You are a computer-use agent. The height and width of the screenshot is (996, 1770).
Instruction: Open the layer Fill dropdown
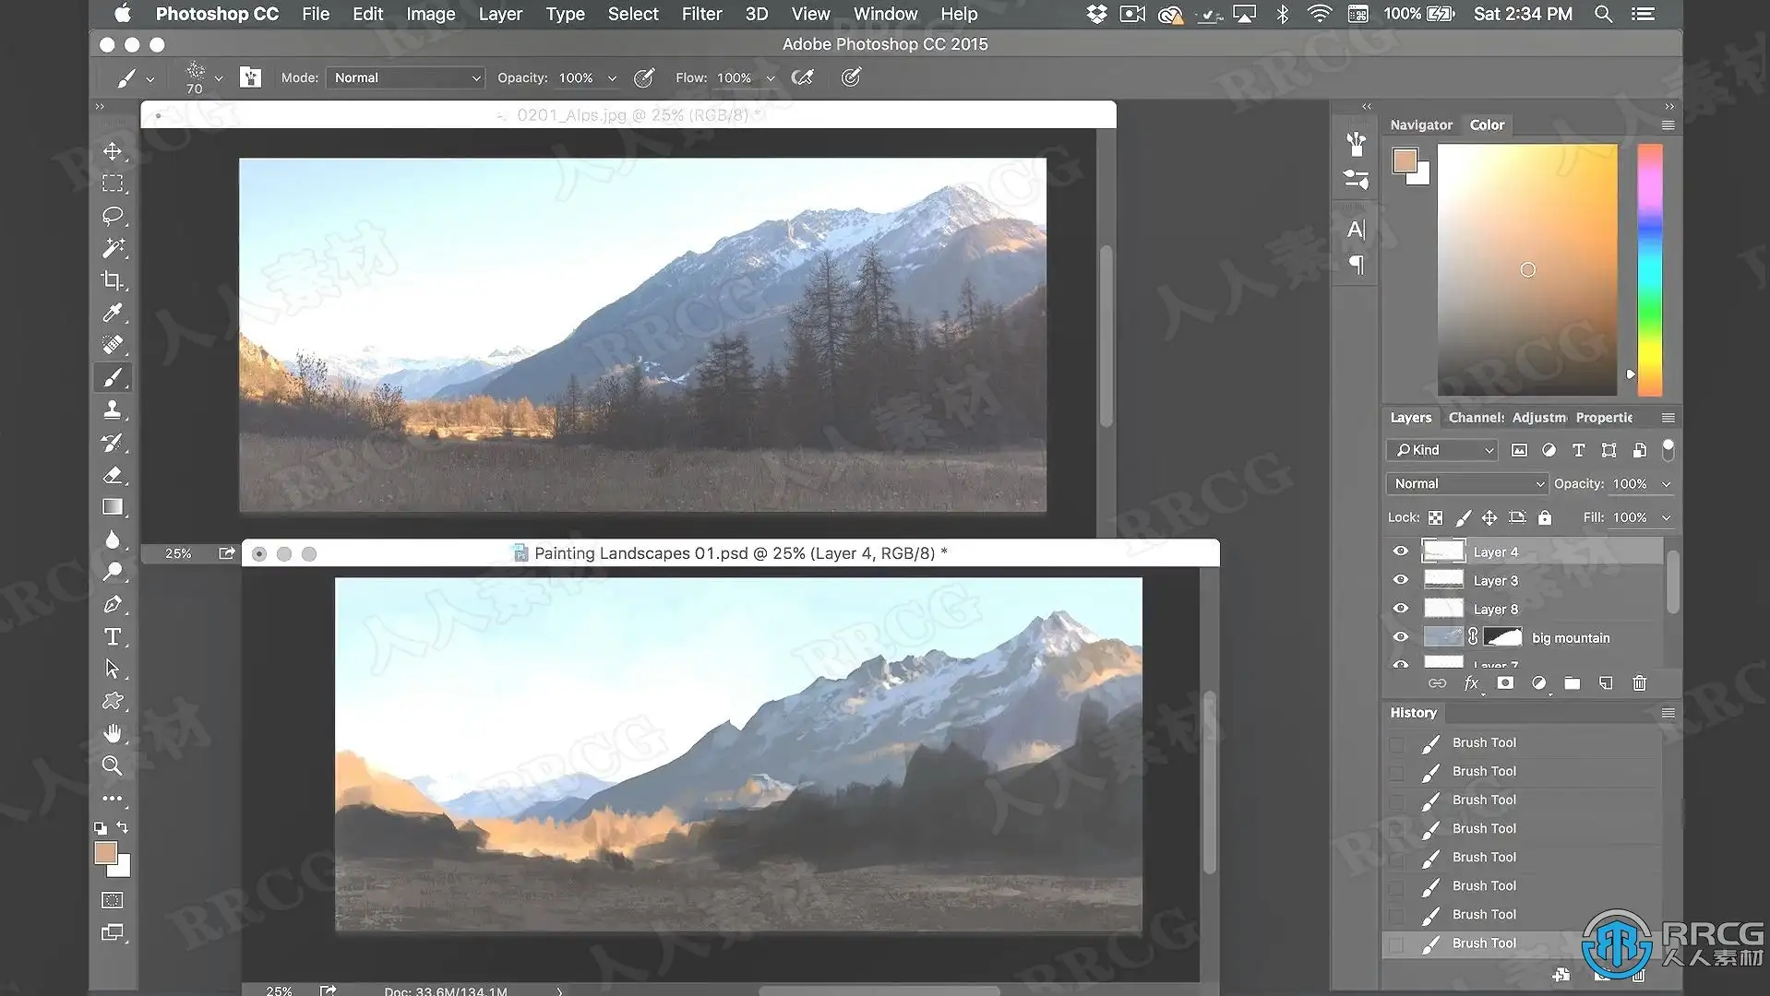click(1667, 517)
